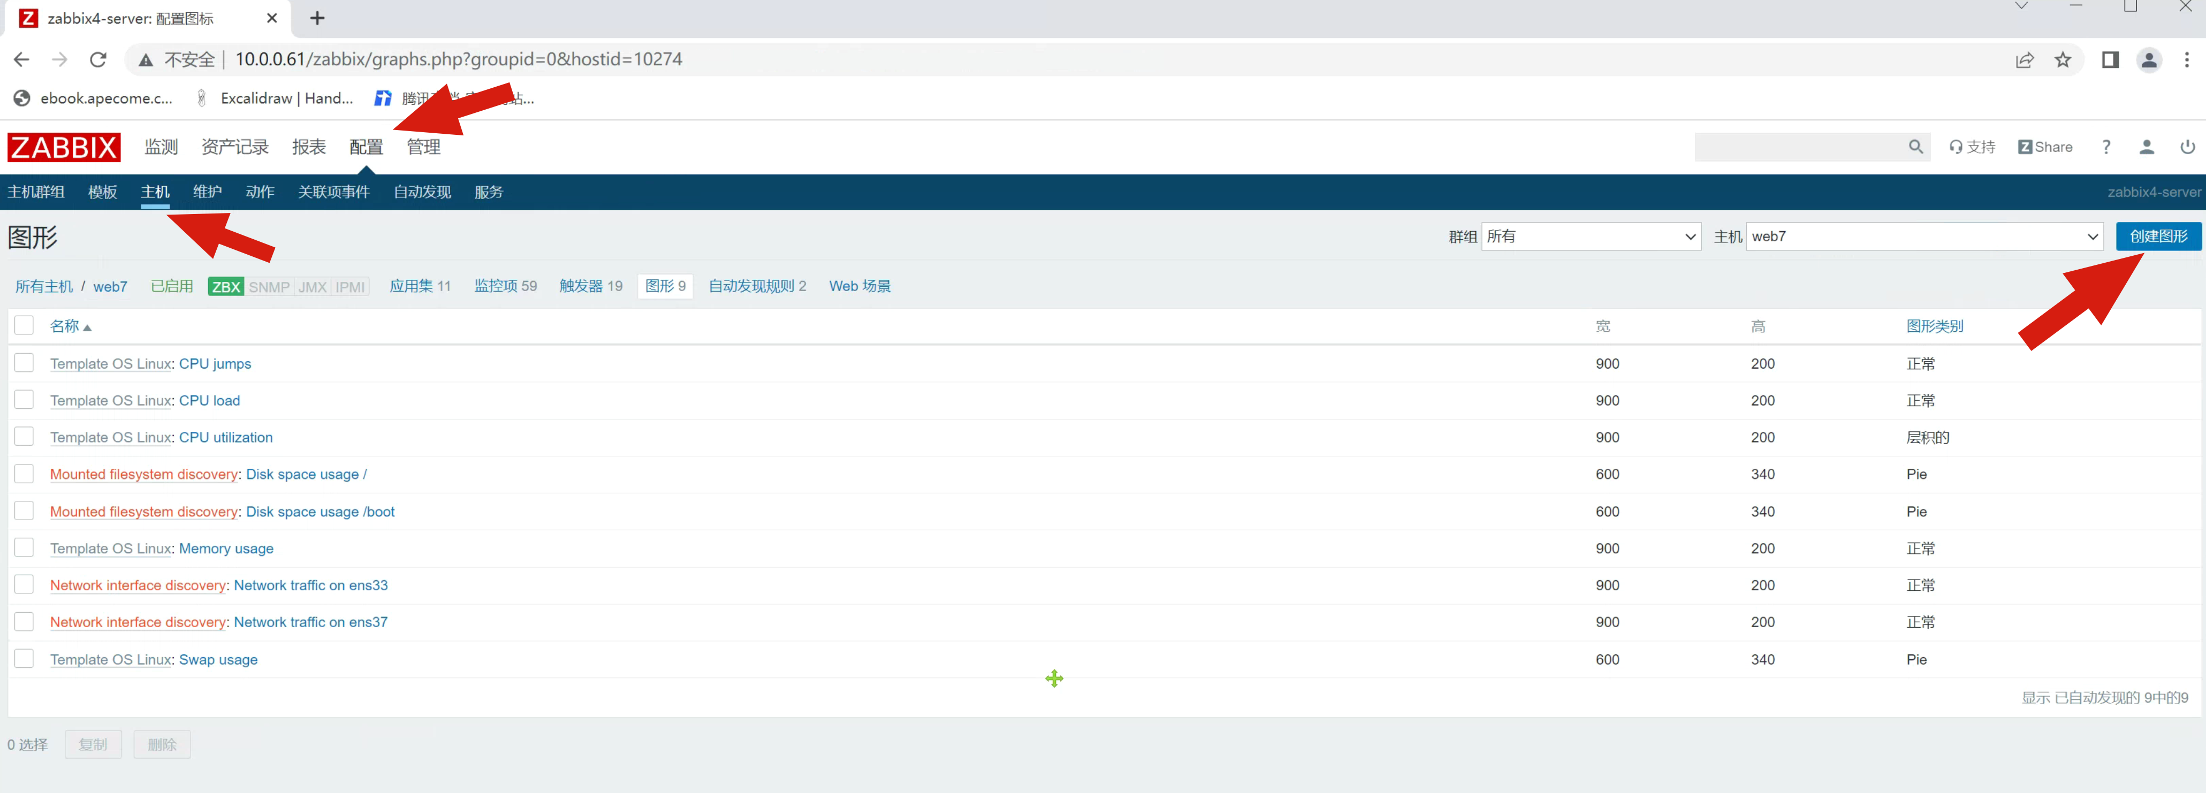Open the Swap usage graph link

coord(217,659)
